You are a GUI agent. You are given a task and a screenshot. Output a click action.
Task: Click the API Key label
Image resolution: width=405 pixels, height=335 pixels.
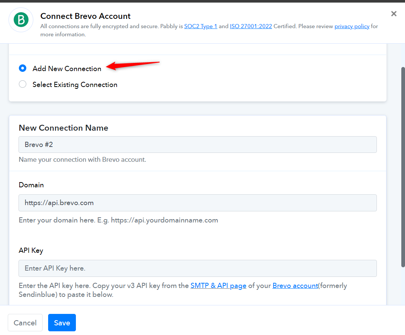pos(31,250)
